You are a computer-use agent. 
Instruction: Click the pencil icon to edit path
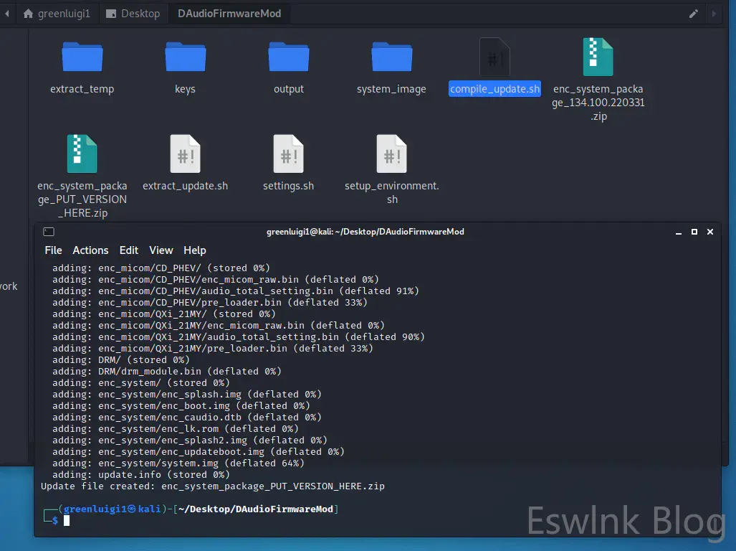(x=693, y=14)
